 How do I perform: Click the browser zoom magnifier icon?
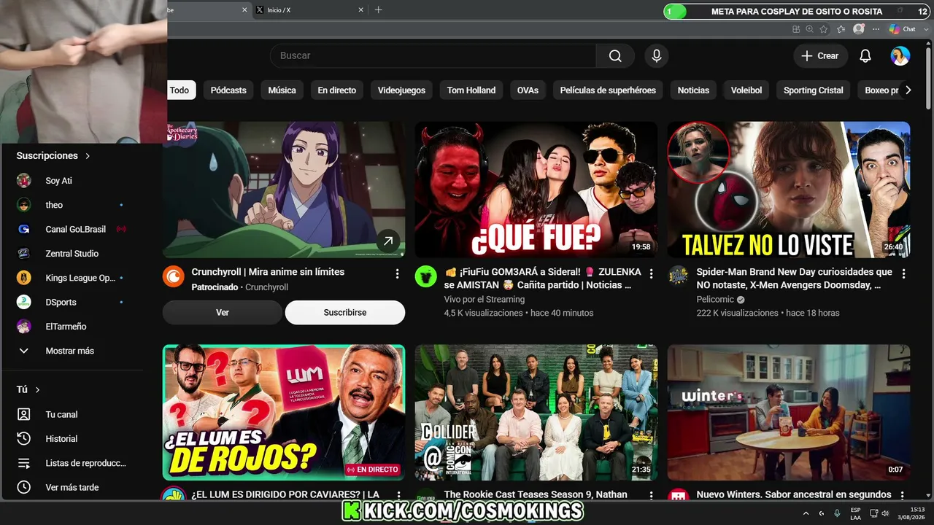coord(809,29)
